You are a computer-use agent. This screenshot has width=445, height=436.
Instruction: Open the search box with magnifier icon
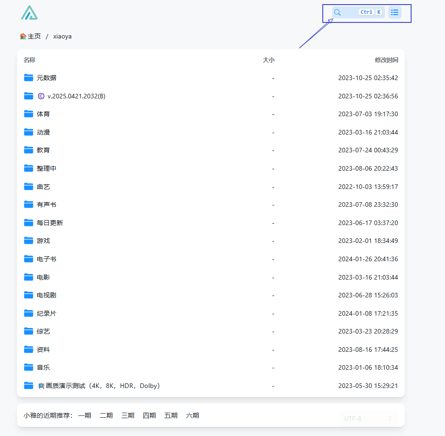pyautogui.click(x=358, y=12)
